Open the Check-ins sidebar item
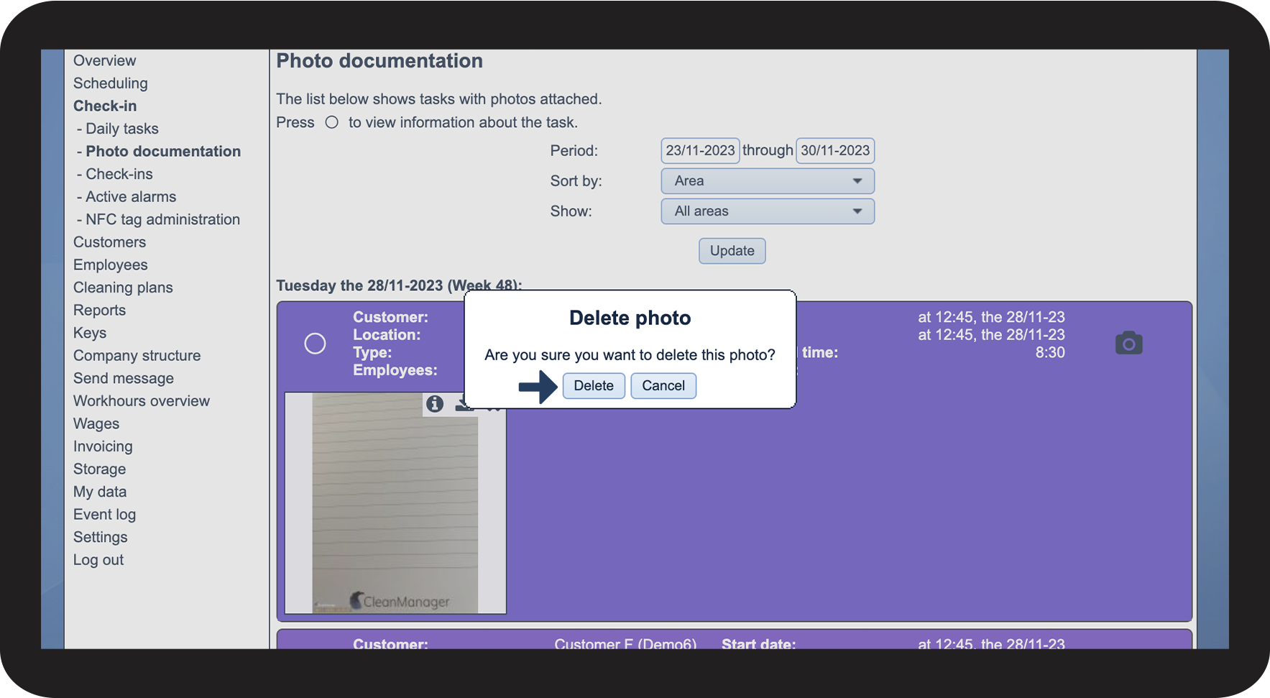1270x698 pixels. [119, 174]
